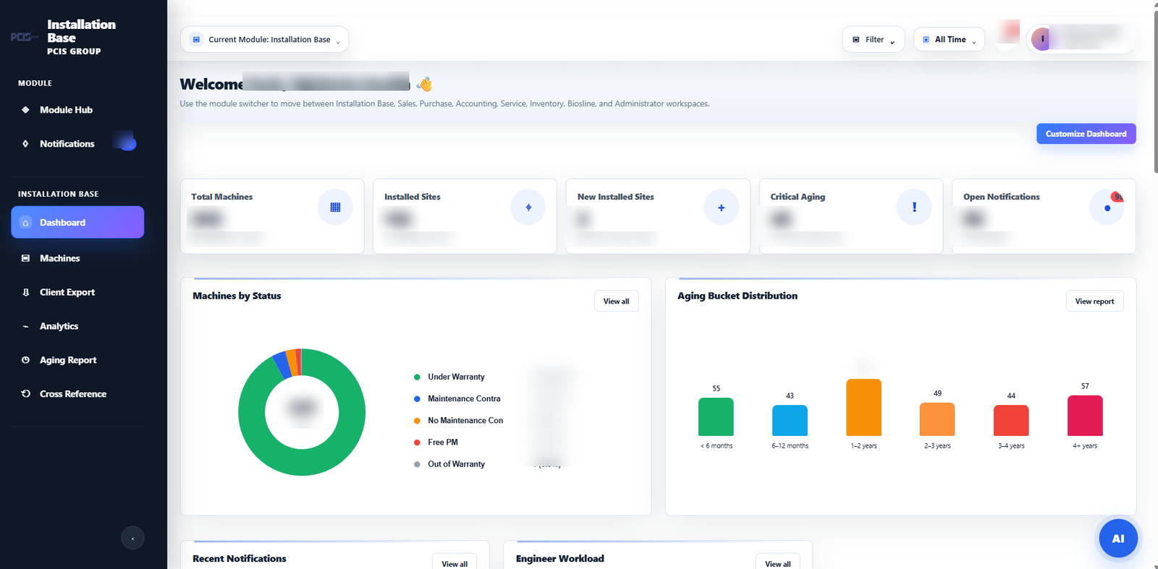The height and width of the screenshot is (569, 1158).
Task: Click View all for Engineer Workload
Action: [778, 564]
